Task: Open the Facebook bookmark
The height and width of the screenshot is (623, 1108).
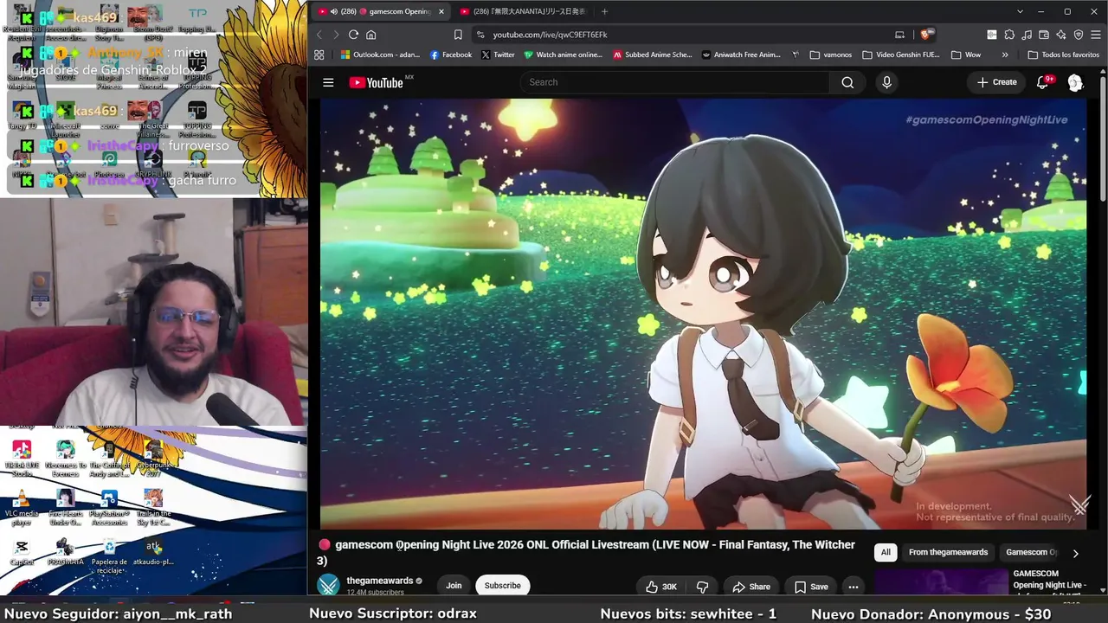Action: [x=451, y=55]
